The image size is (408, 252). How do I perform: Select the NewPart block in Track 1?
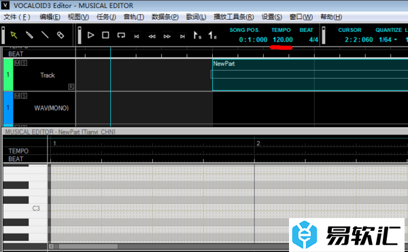coord(310,75)
